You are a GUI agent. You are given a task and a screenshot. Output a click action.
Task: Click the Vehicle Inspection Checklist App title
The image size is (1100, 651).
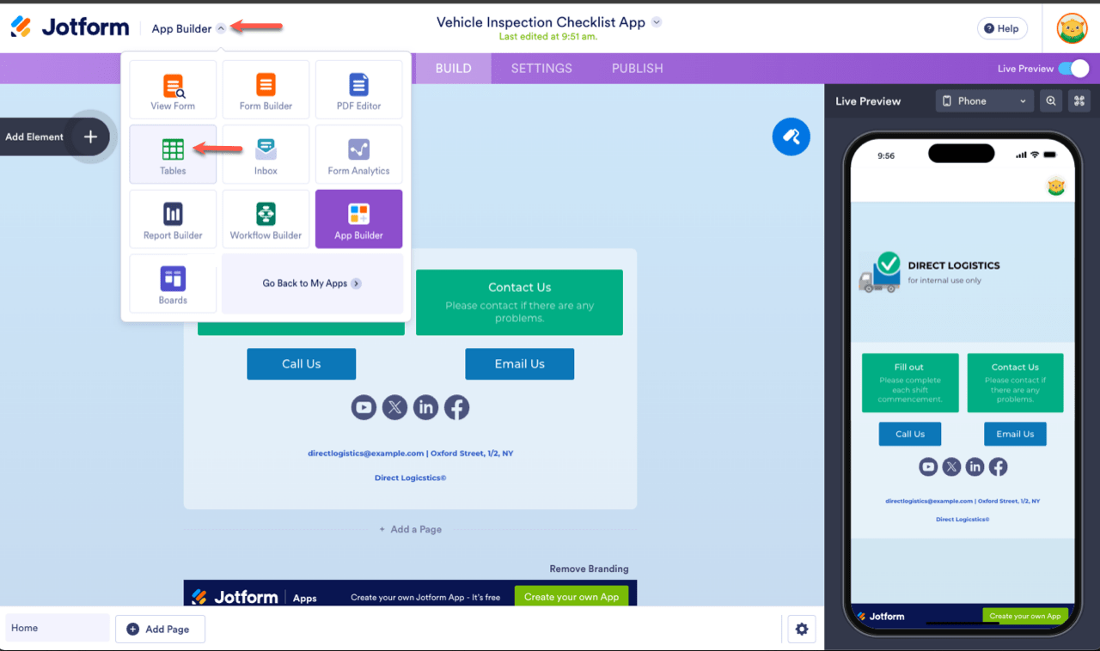541,22
